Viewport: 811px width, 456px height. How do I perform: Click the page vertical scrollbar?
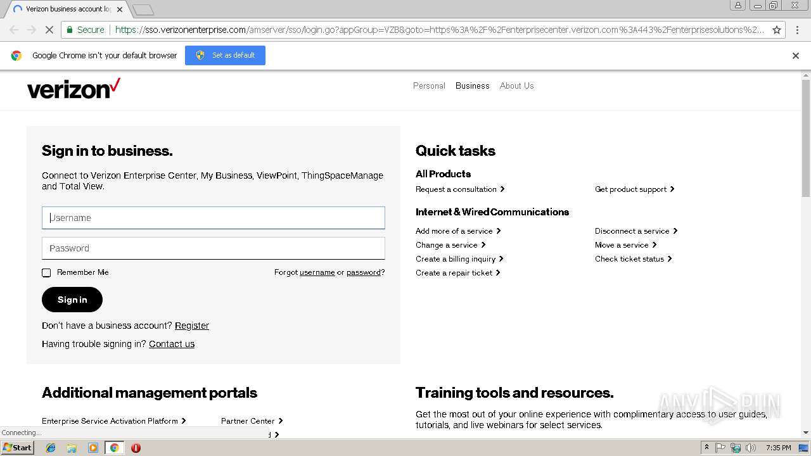pyautogui.click(x=806, y=139)
